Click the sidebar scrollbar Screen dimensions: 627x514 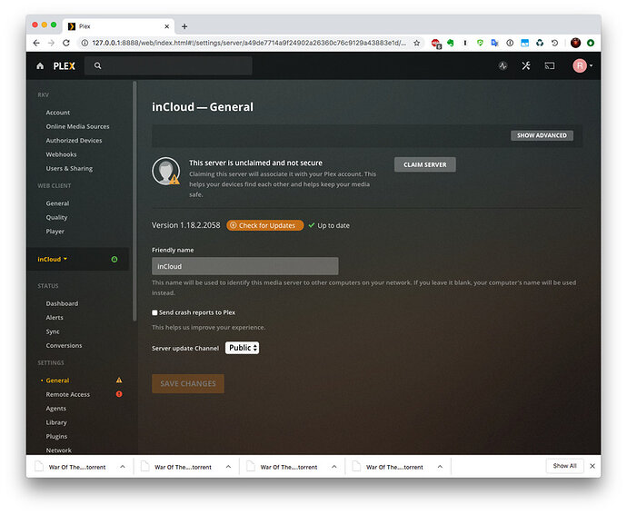134,201
